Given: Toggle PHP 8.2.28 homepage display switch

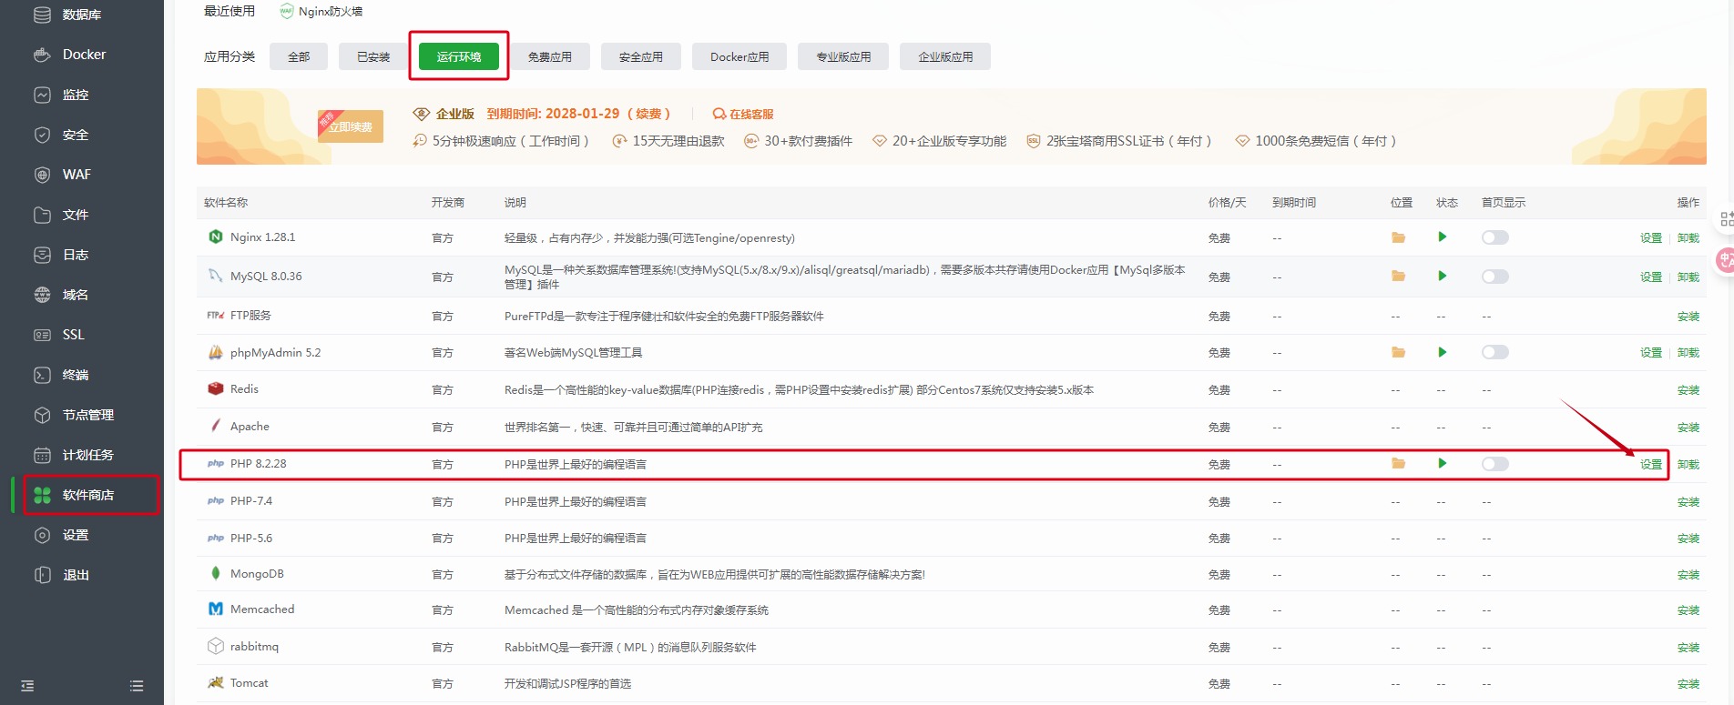Looking at the screenshot, I should [x=1495, y=464].
